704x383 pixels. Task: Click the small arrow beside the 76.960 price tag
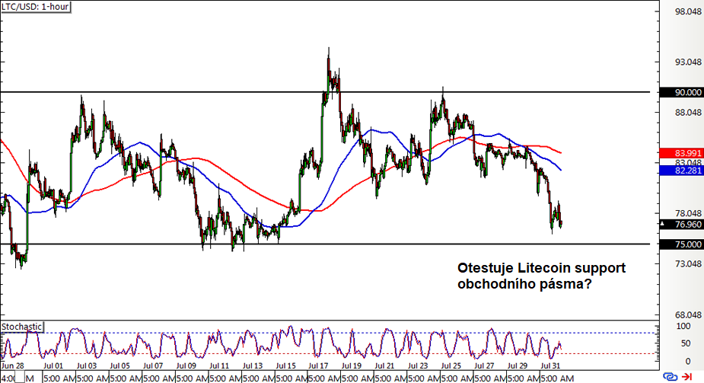[662, 223]
